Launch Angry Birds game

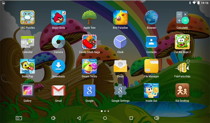(58, 18)
